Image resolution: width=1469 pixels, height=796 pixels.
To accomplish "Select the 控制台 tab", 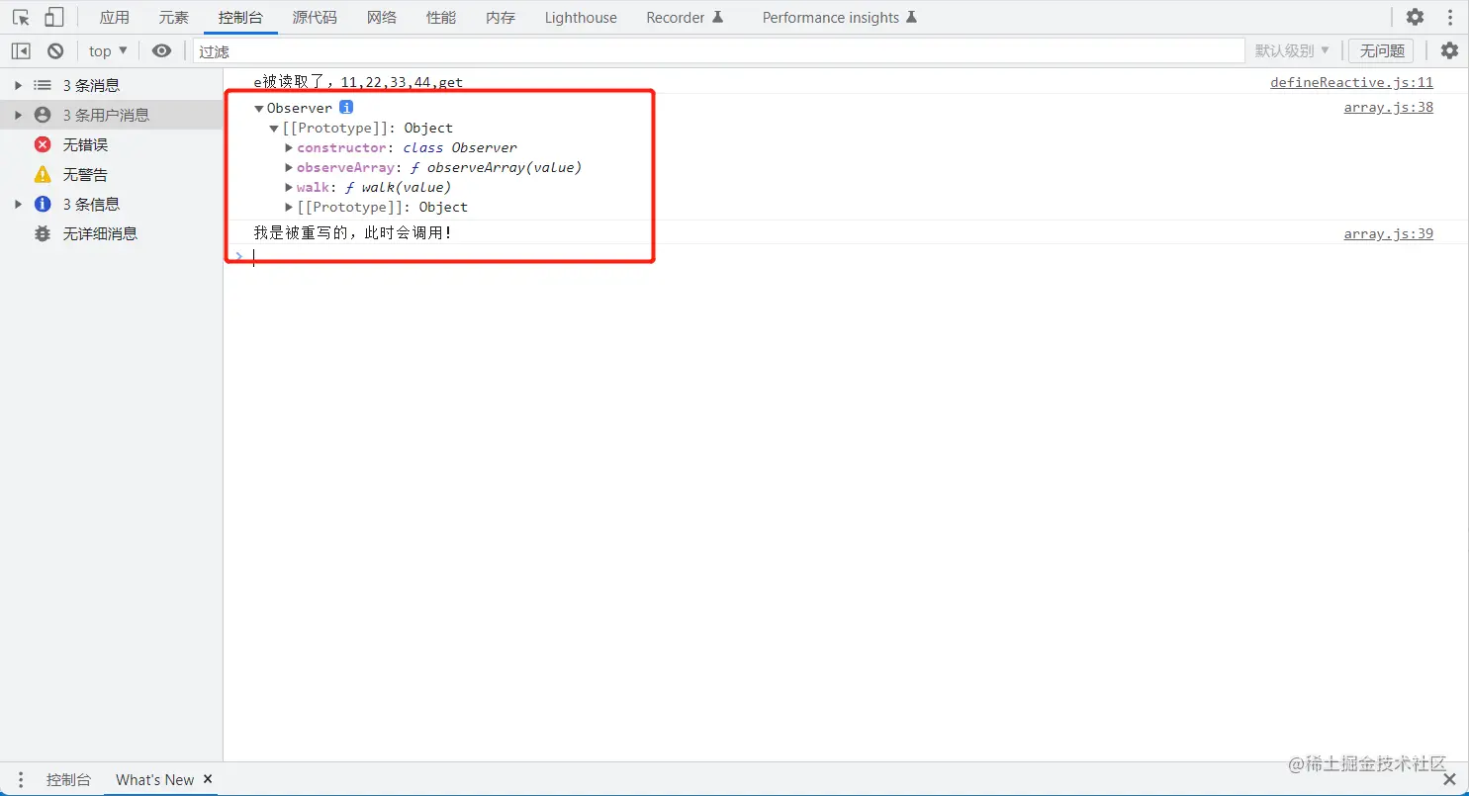I will [x=240, y=18].
